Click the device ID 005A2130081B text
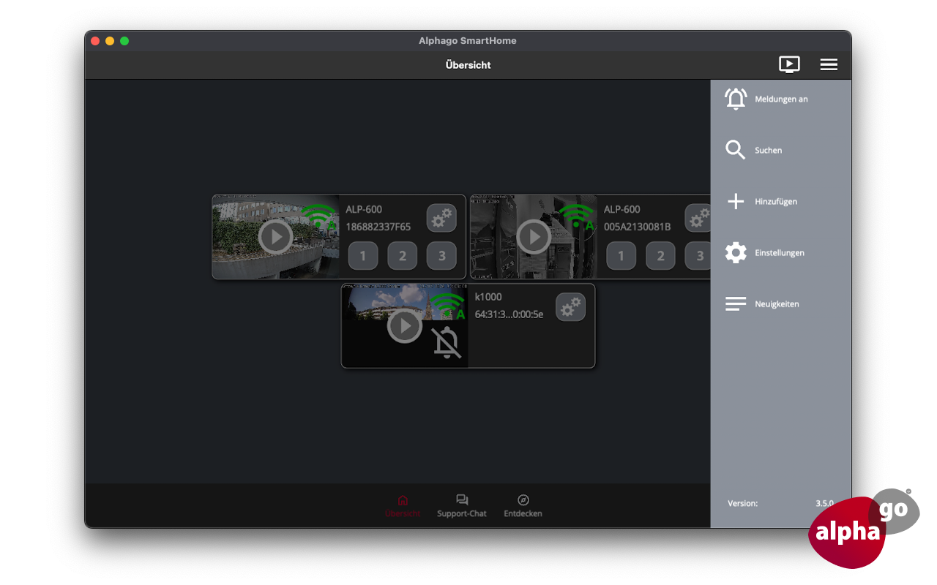This screenshot has height=585, width=937. 637,227
